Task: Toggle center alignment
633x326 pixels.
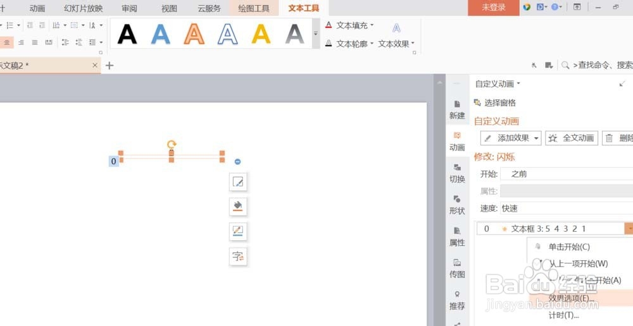Action: [6, 42]
